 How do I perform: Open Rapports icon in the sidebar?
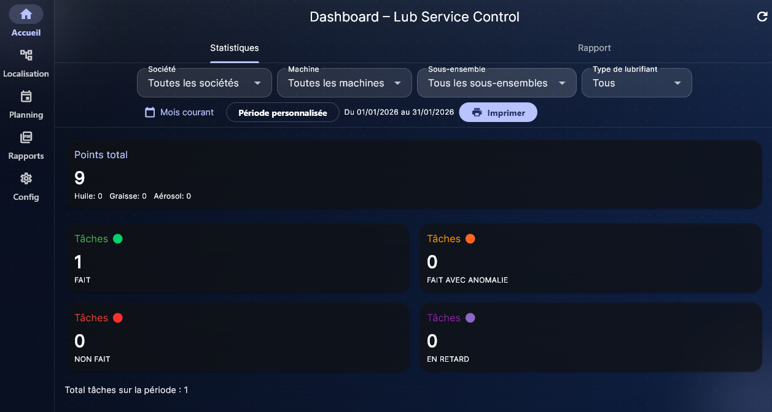click(x=26, y=137)
